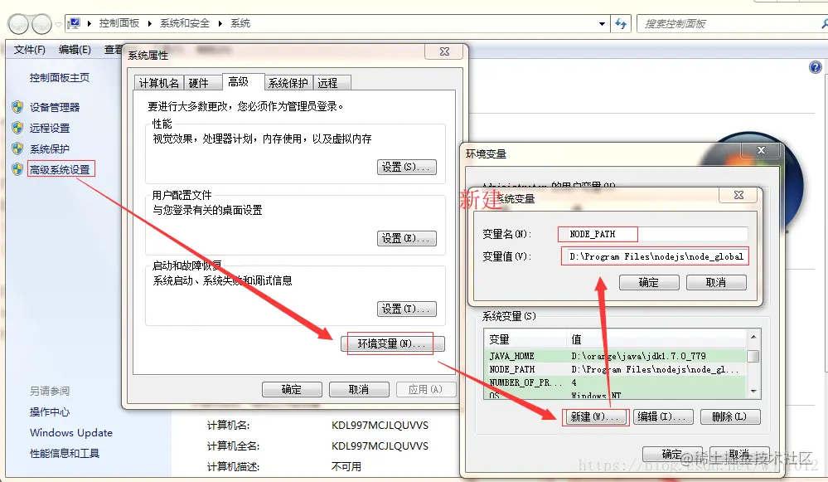Click performance 设置(S) button
This screenshot has width=828, height=482.
point(407,167)
